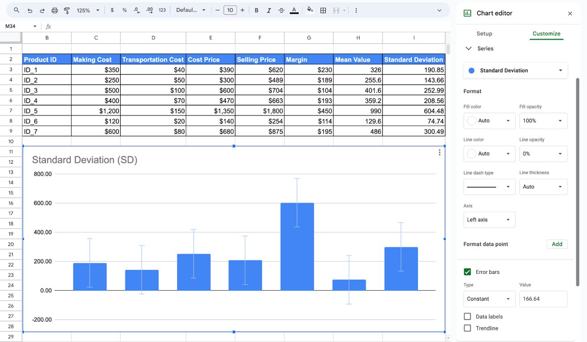
Task: Increase decimal places
Action: 149,10
